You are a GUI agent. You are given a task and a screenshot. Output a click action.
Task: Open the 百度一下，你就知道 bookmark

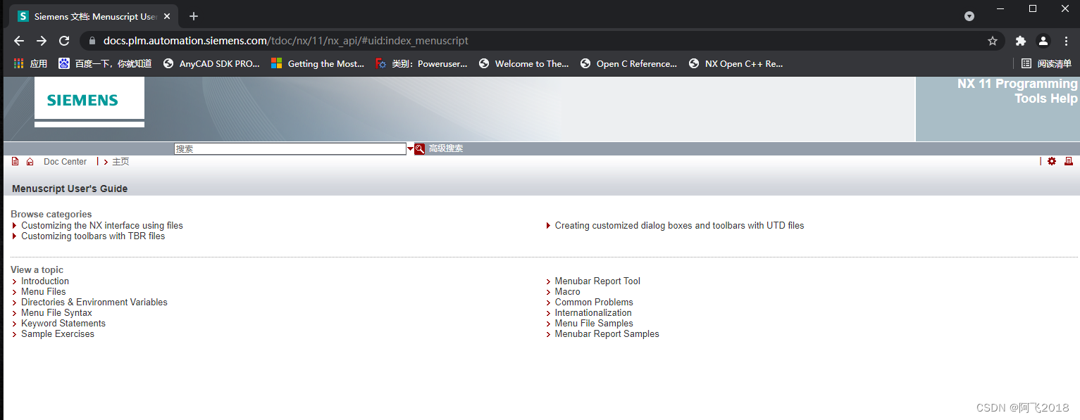pos(105,63)
